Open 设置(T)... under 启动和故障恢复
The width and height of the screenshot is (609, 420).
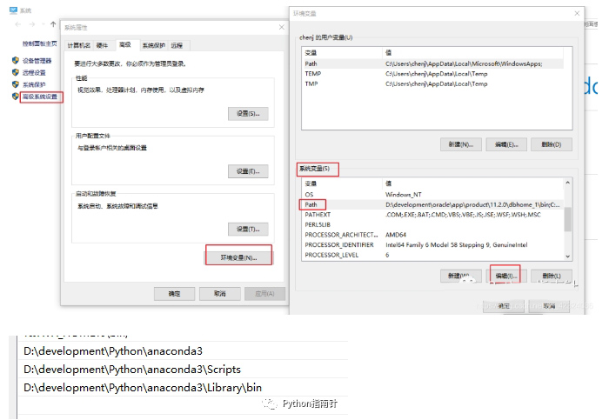click(248, 229)
